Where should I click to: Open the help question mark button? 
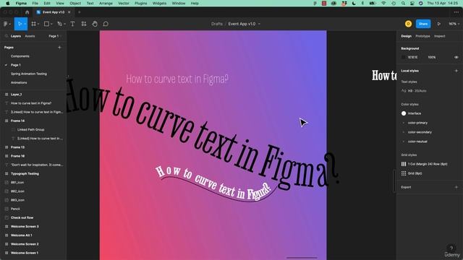(x=451, y=248)
